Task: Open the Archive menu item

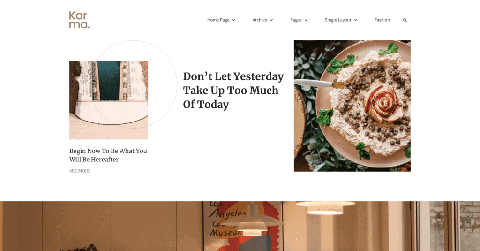Action: pos(260,20)
